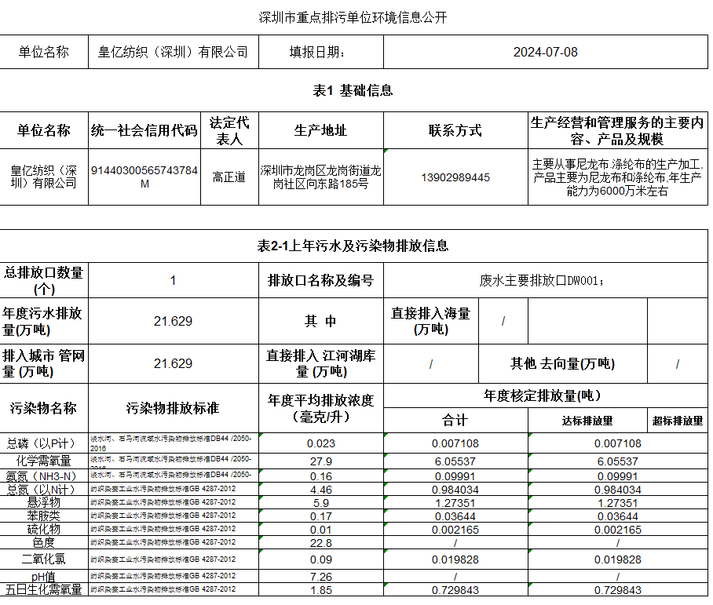Click the 色度 concentration value 22.8
The width and height of the screenshot is (713, 605).
coord(321,543)
